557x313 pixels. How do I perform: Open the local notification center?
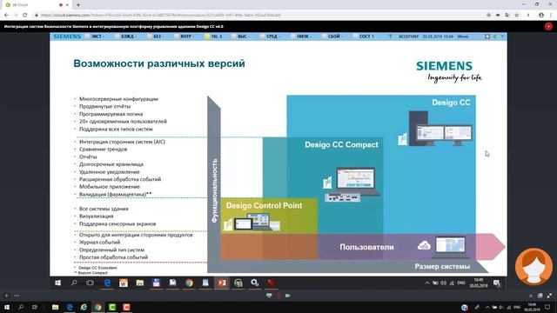click(x=547, y=307)
